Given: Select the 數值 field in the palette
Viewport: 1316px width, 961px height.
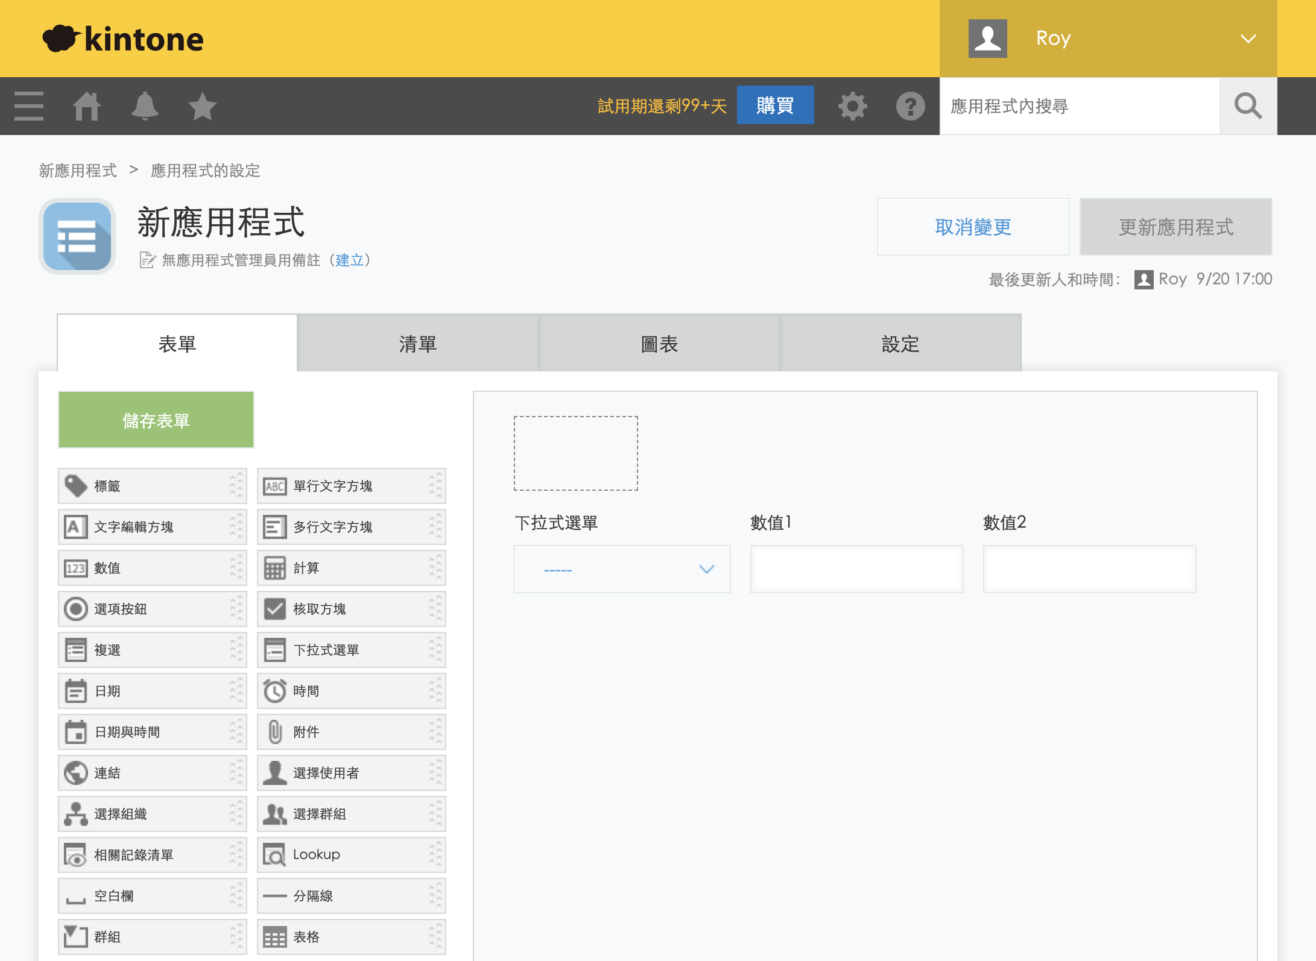Looking at the screenshot, I should coord(153,568).
